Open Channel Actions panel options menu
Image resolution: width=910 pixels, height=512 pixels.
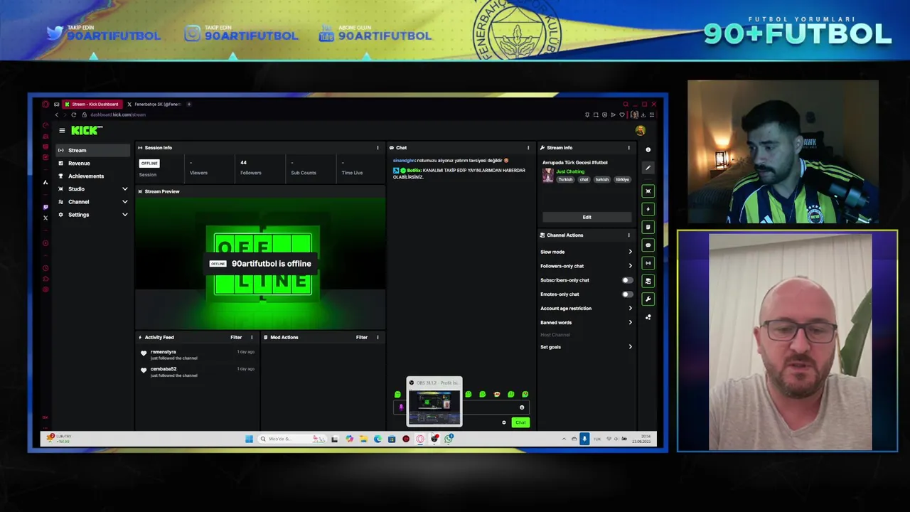pos(628,235)
